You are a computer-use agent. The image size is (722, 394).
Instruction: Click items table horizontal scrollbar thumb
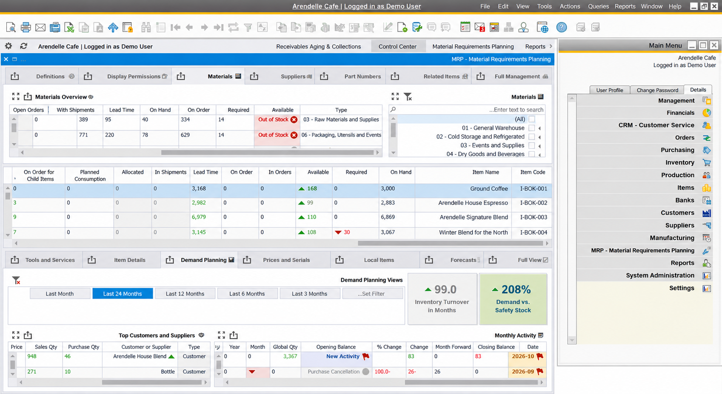click(450, 244)
